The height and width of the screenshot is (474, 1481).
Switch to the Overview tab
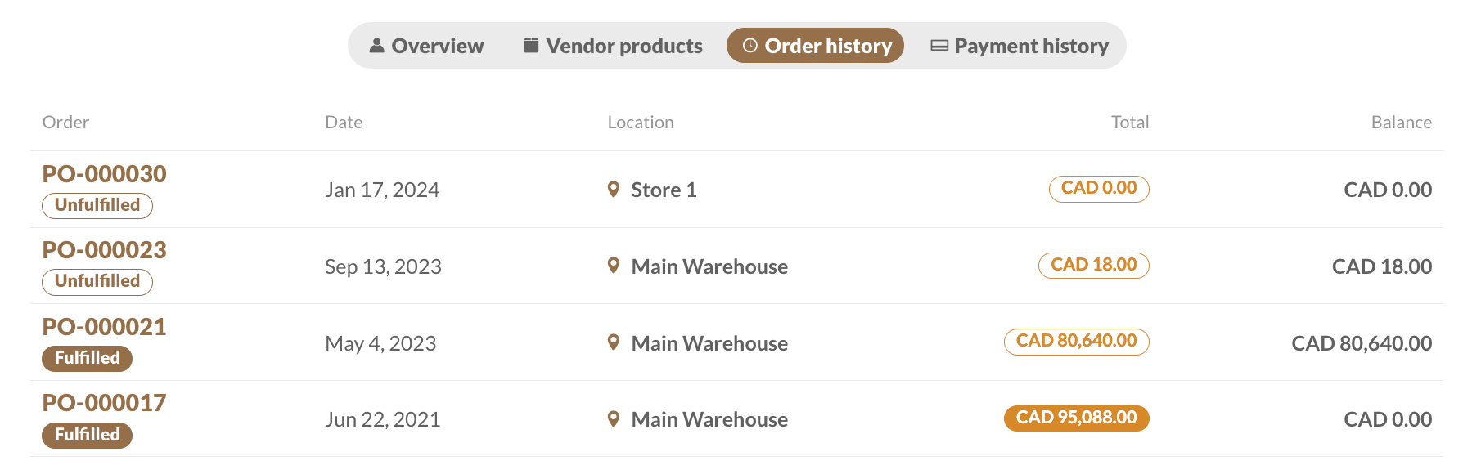tap(426, 46)
